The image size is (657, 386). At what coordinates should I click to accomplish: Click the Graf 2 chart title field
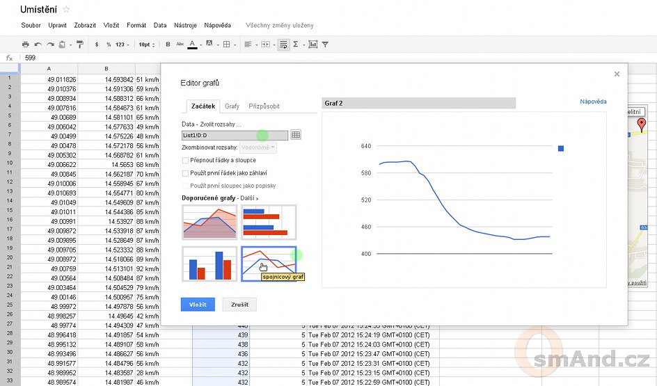[x=418, y=103]
